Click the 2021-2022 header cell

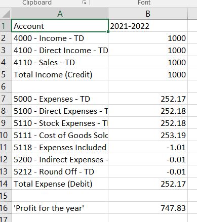pos(148,26)
